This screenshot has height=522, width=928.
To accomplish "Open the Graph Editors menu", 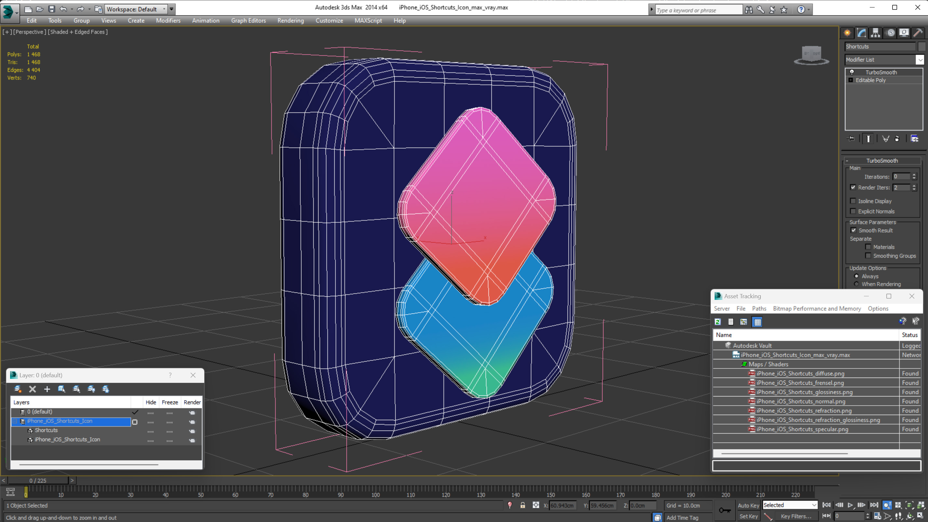I will coord(248,20).
